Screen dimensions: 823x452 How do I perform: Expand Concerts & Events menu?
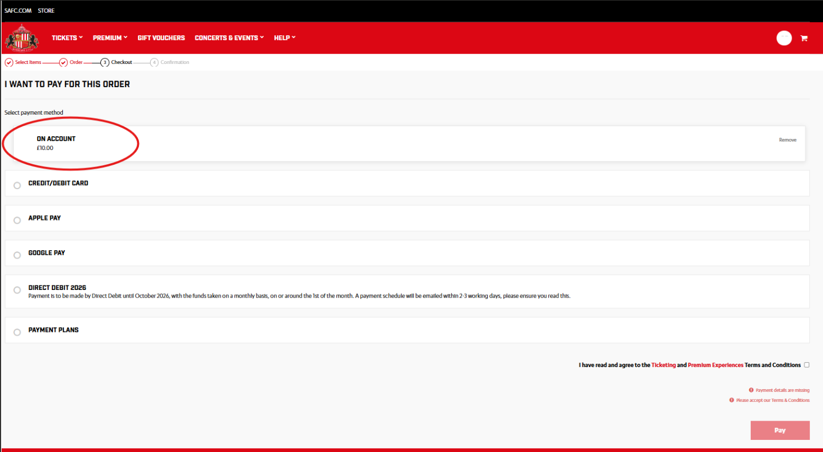(229, 38)
